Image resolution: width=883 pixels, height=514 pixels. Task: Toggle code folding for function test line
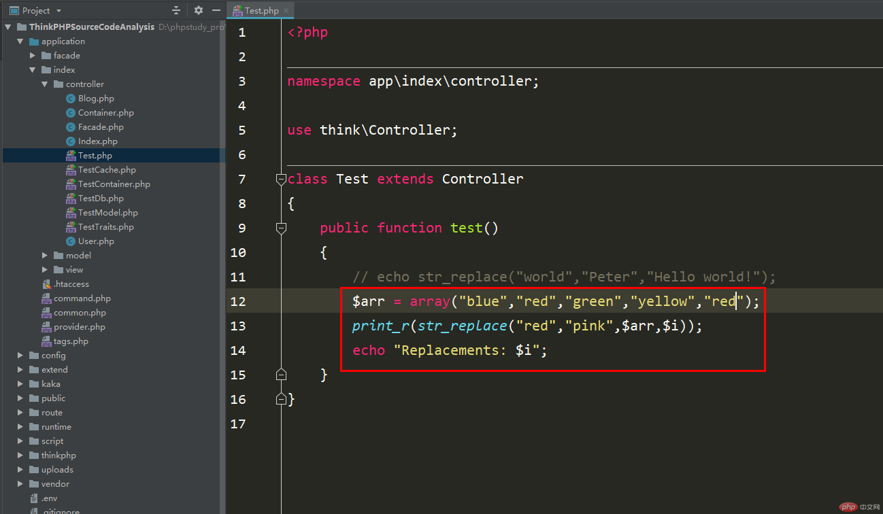coord(281,228)
